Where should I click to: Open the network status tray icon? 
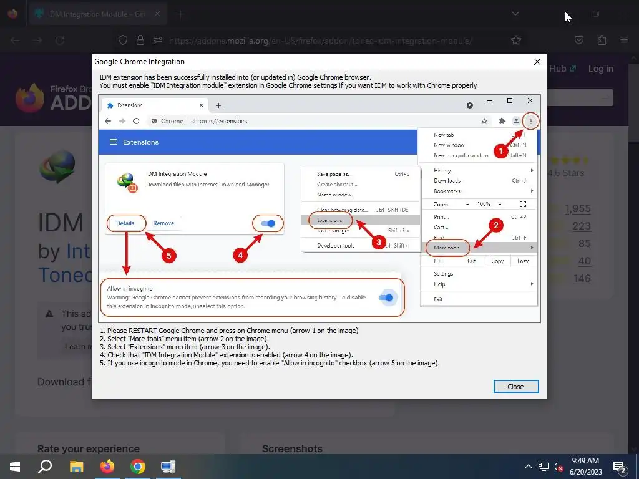coord(544,467)
